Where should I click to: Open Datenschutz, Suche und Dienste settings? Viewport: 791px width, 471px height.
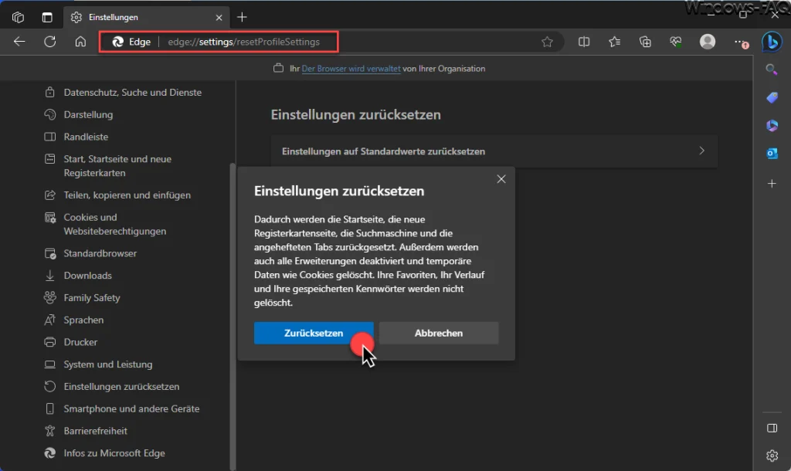pyautogui.click(x=132, y=93)
